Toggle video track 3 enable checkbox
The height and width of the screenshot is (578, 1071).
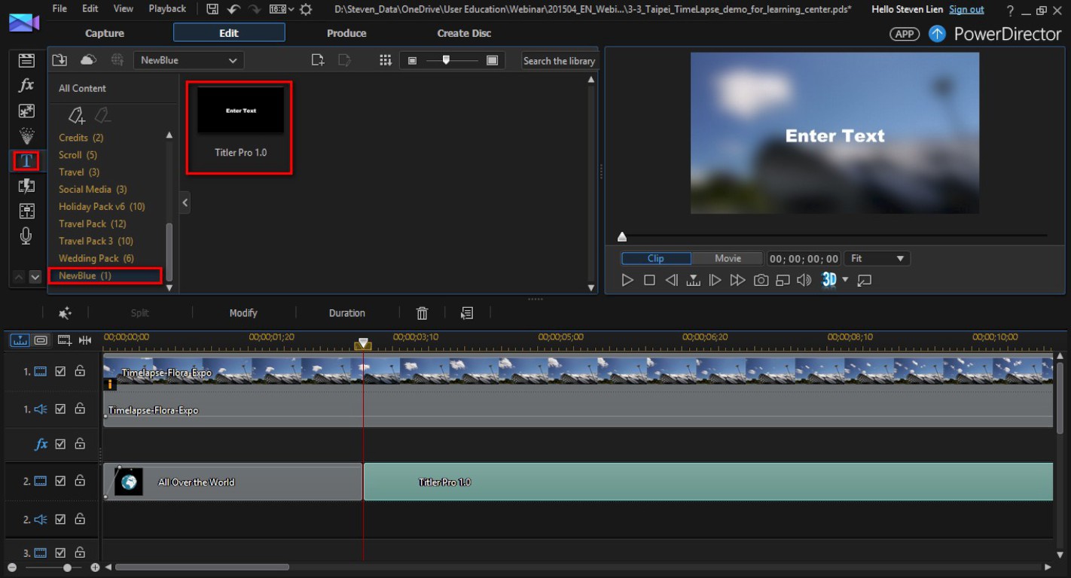click(x=60, y=552)
